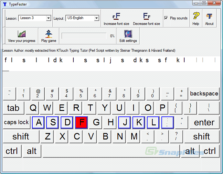Click the plus and equals key
This screenshot has width=223, height=174.
point(182,94)
